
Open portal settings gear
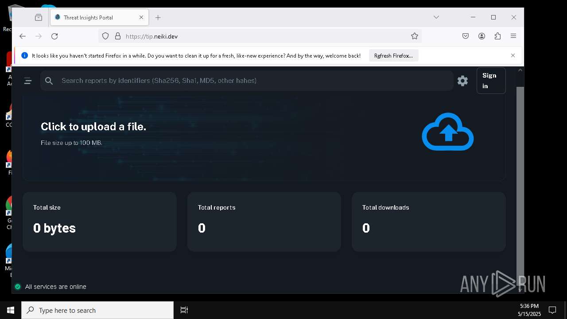[x=462, y=81]
